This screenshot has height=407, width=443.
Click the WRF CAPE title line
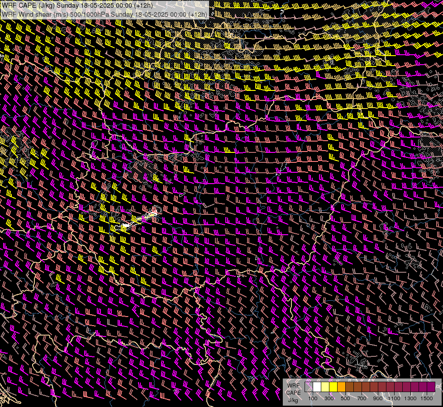pos(77,5)
